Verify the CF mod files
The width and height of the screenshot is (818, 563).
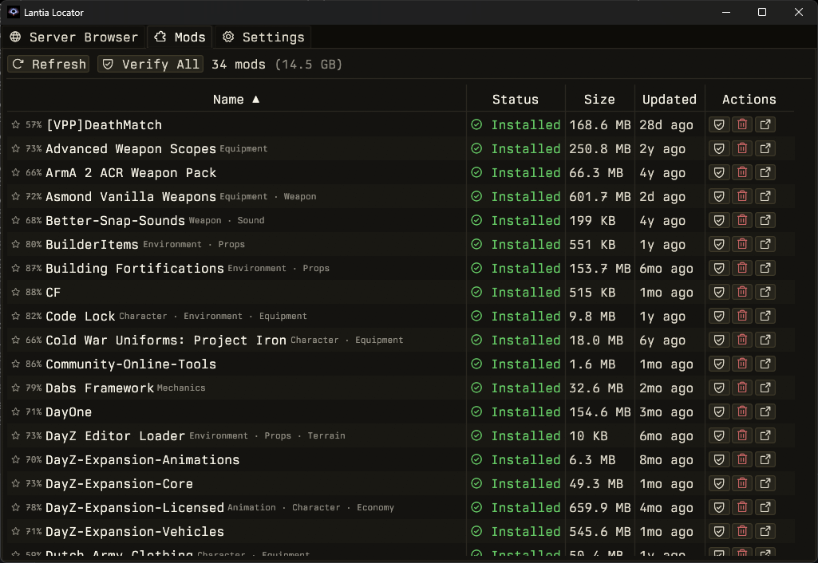coord(719,292)
